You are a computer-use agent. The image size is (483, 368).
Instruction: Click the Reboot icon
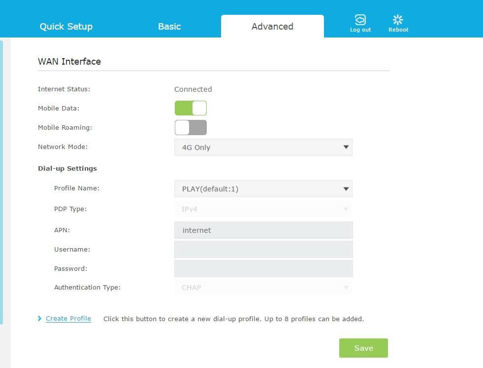point(398,20)
